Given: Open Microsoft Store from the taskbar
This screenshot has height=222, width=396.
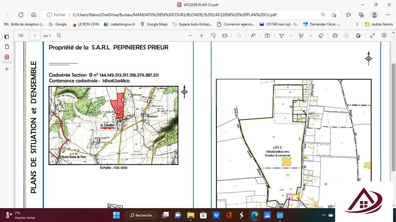Looking at the screenshot, I should coord(203,215).
